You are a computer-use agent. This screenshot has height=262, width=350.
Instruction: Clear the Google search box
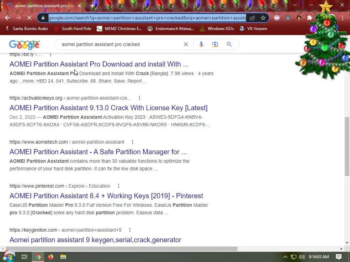coord(186,44)
